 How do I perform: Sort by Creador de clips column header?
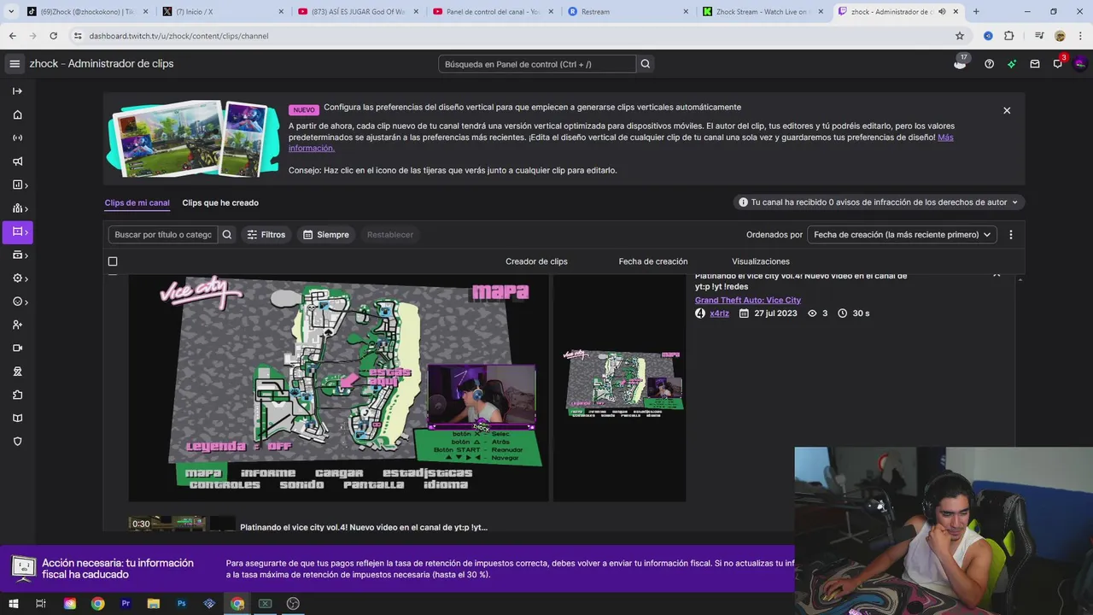(536, 261)
